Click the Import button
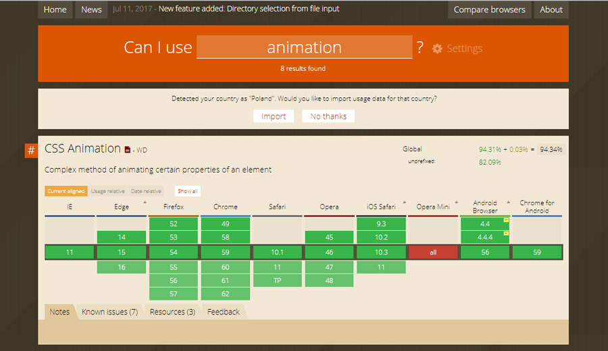 [x=274, y=116]
